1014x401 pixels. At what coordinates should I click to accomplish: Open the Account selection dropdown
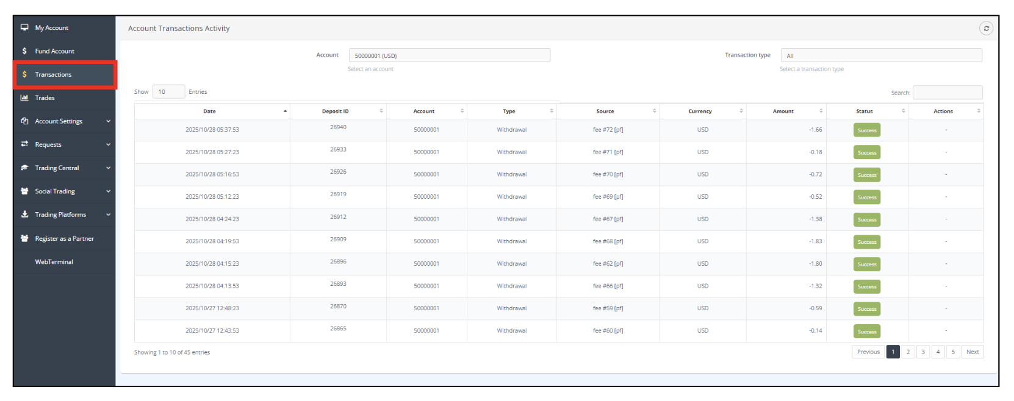coord(449,55)
